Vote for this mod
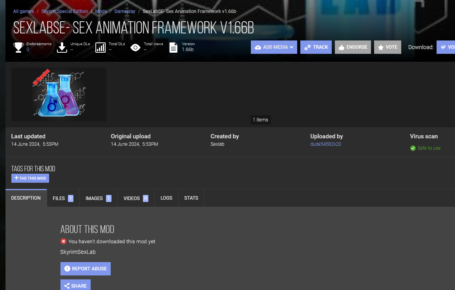The width and height of the screenshot is (455, 290). click(x=388, y=47)
